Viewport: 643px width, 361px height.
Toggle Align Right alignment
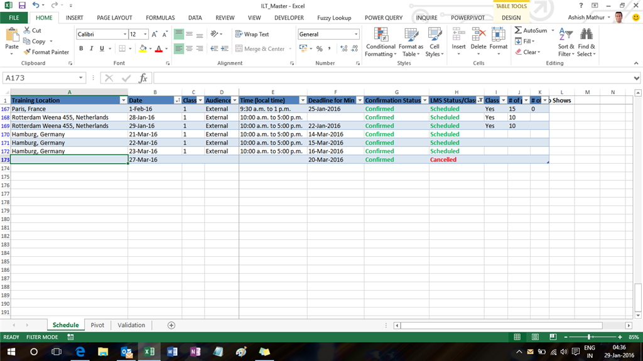[199, 48]
